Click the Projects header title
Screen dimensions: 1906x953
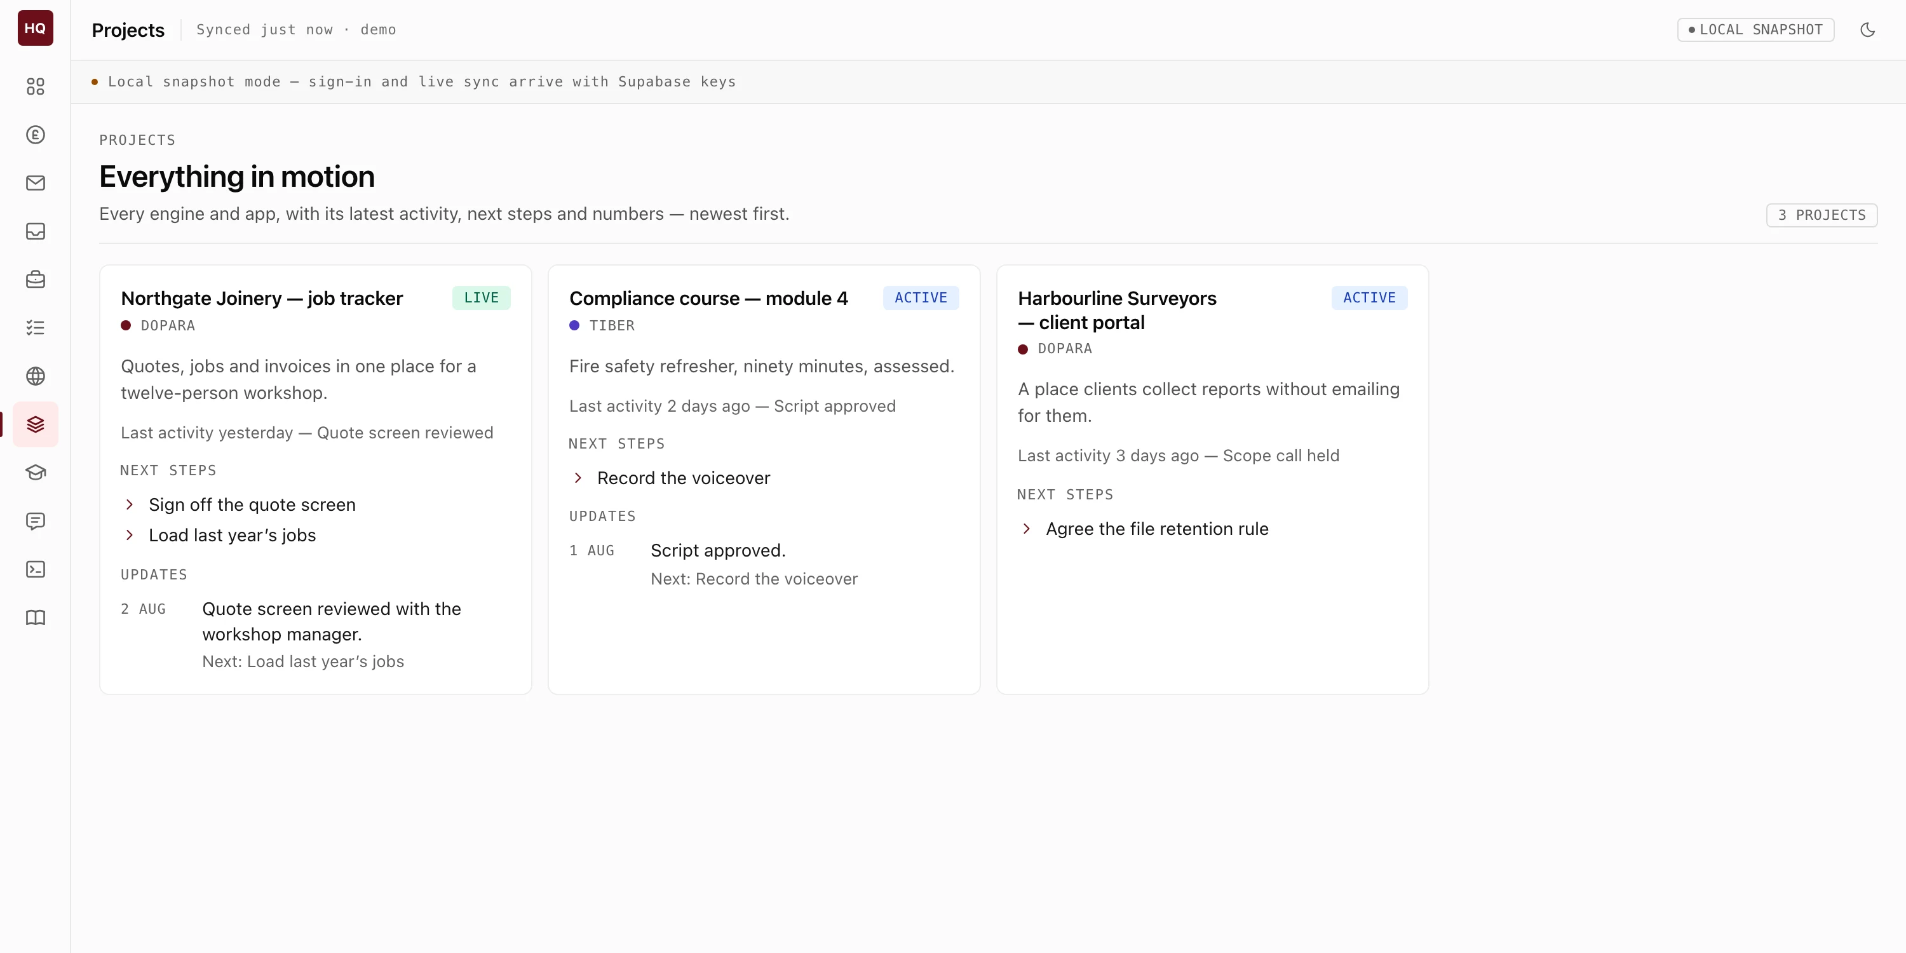pos(128,30)
